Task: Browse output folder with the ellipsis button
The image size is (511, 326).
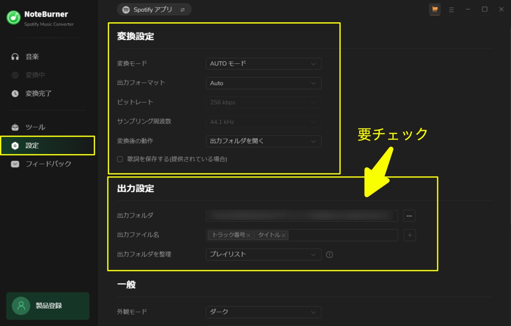Action: click(409, 216)
